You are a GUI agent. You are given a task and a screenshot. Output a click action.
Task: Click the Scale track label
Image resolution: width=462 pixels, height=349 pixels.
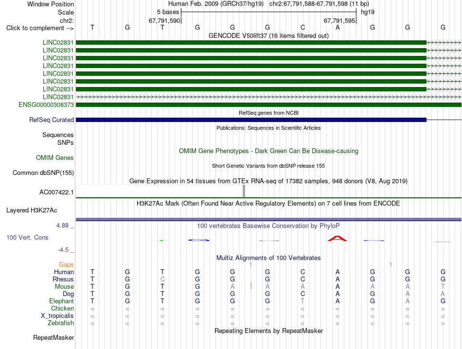coord(66,12)
